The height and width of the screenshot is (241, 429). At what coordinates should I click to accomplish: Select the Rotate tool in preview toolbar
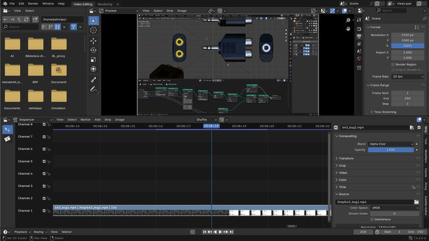pos(94,50)
